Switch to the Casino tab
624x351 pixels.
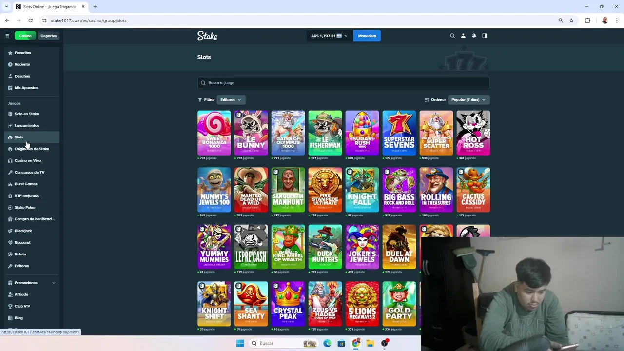[25, 36]
